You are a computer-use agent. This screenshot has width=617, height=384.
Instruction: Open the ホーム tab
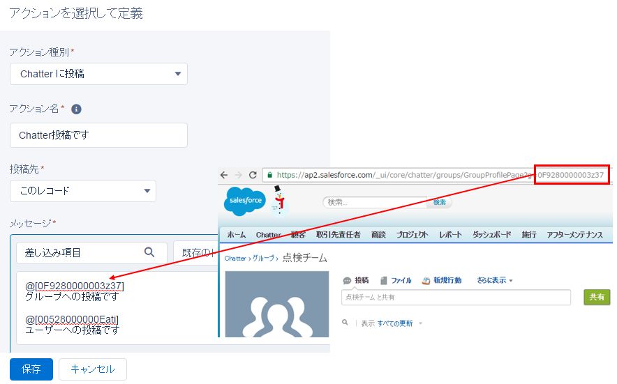pyautogui.click(x=237, y=235)
